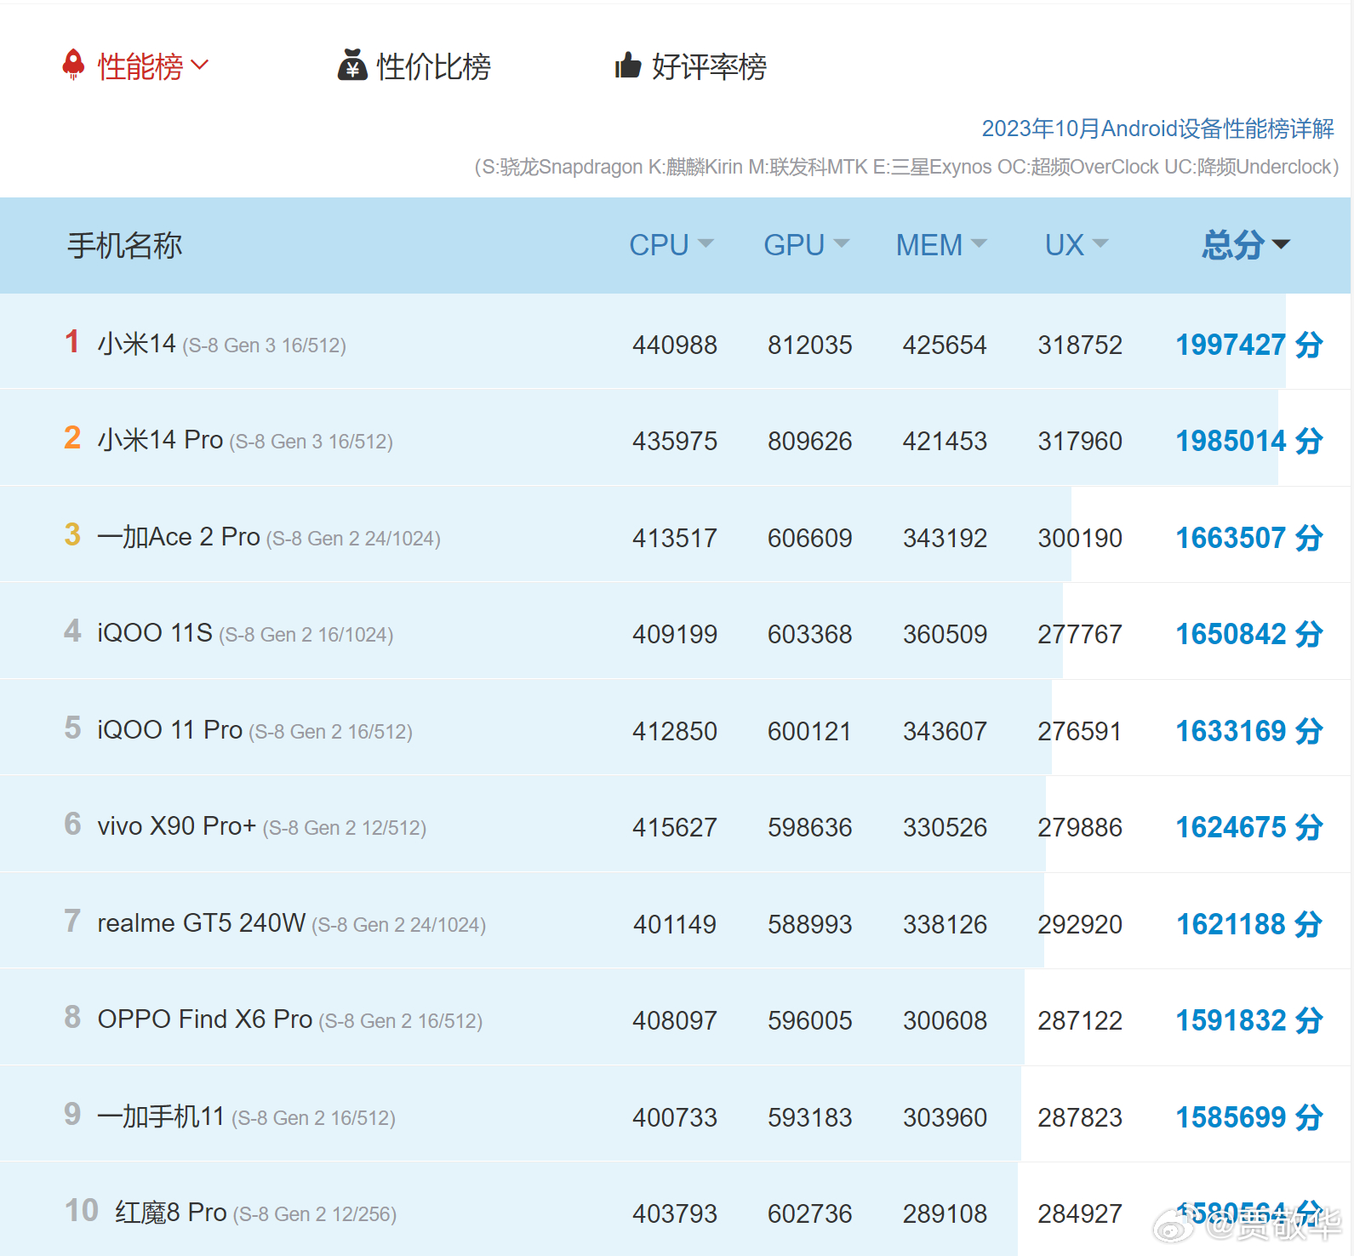Click CPU score 415627
The image size is (1354, 1256).
pos(675,827)
